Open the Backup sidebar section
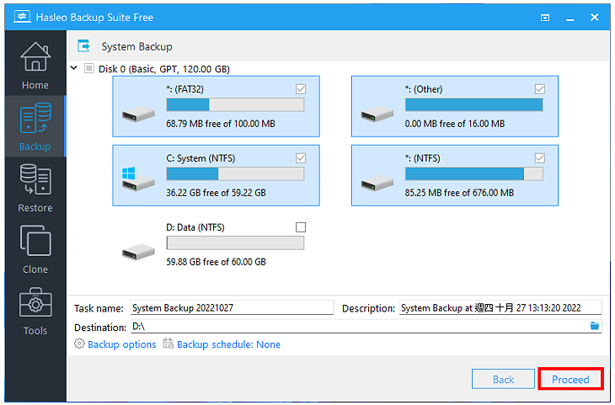 (x=35, y=126)
